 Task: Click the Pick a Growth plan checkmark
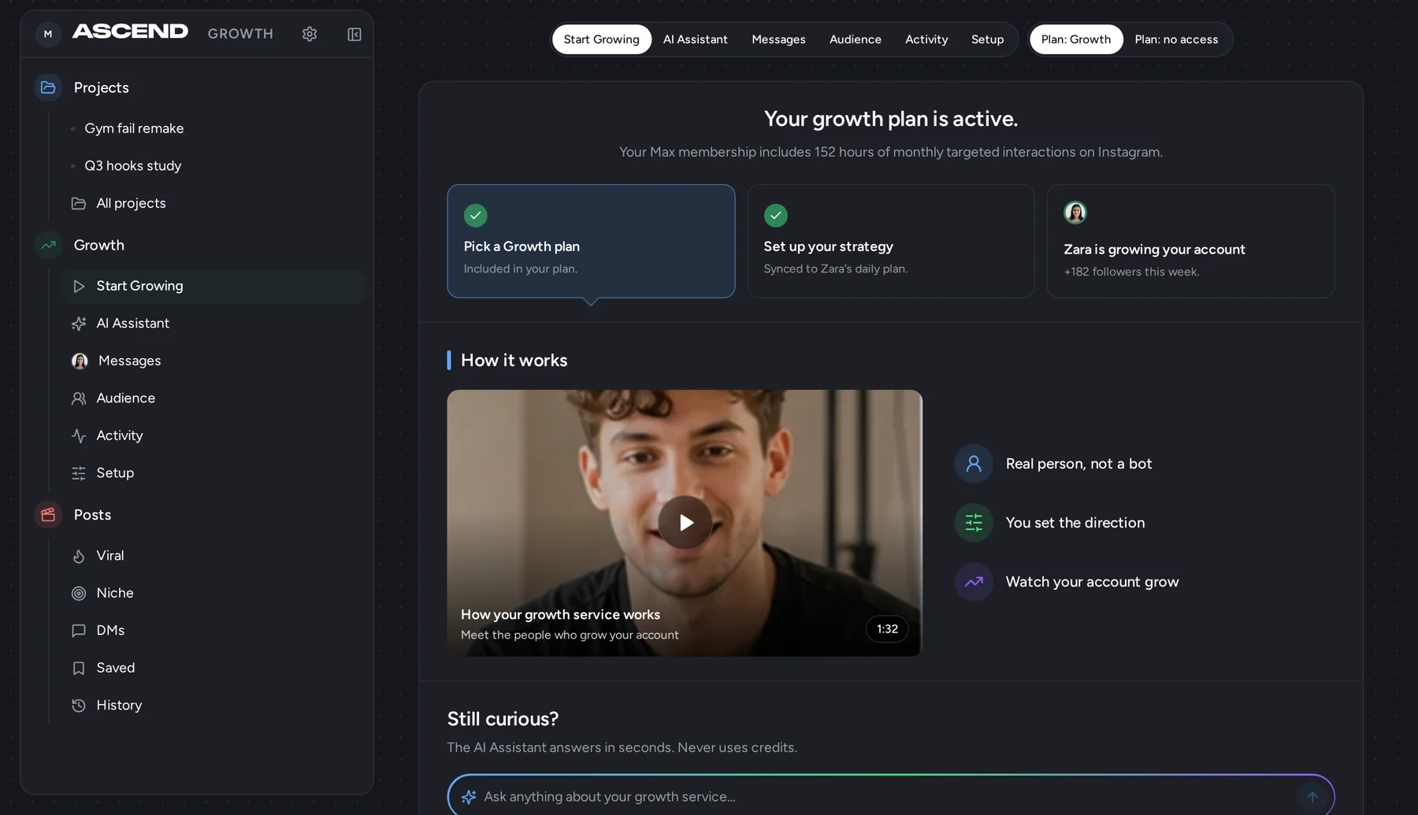[476, 215]
